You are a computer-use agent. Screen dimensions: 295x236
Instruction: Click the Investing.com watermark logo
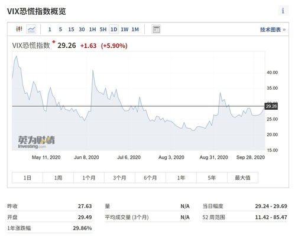(x=36, y=142)
